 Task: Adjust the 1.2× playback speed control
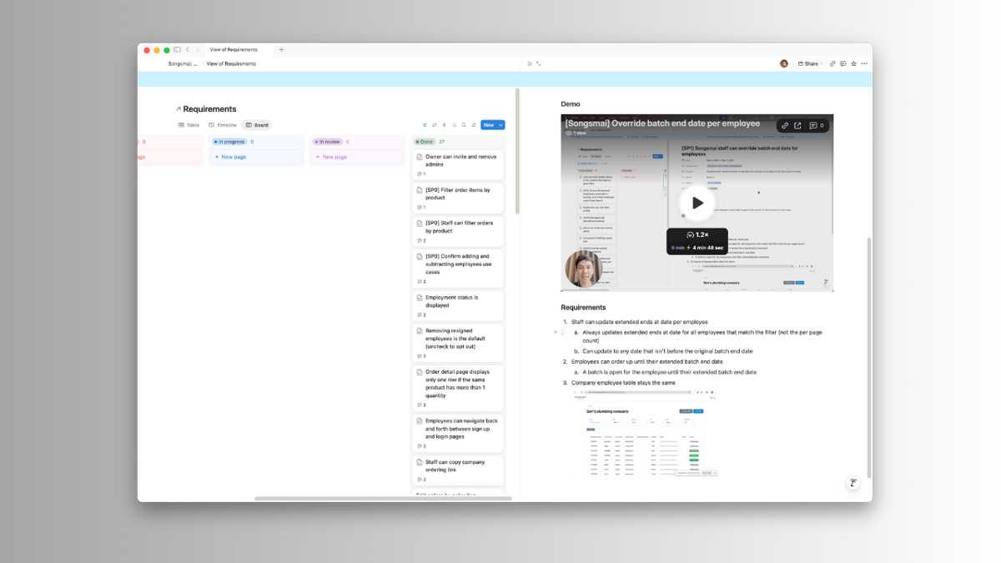click(x=697, y=235)
